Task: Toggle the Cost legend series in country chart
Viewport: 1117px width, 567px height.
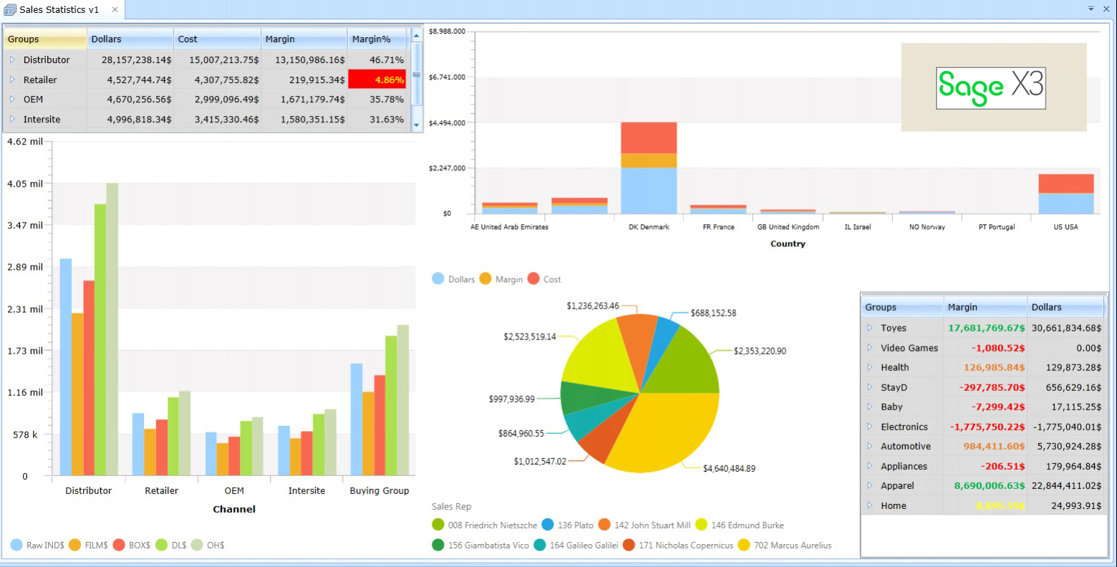Action: (533, 279)
